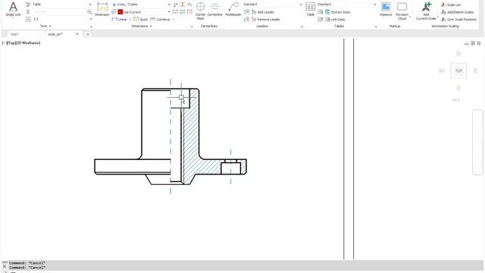The width and height of the screenshot is (485, 273).
Task: Open the Use Current layer dropdown
Action: pos(169,12)
